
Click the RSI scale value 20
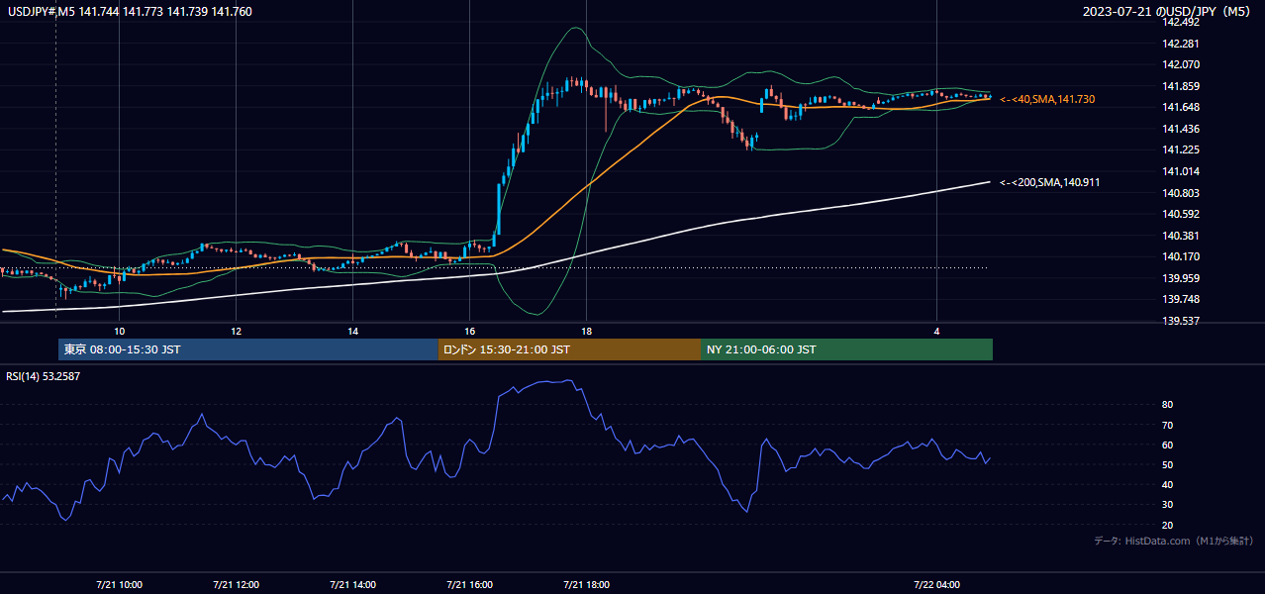tap(1168, 526)
